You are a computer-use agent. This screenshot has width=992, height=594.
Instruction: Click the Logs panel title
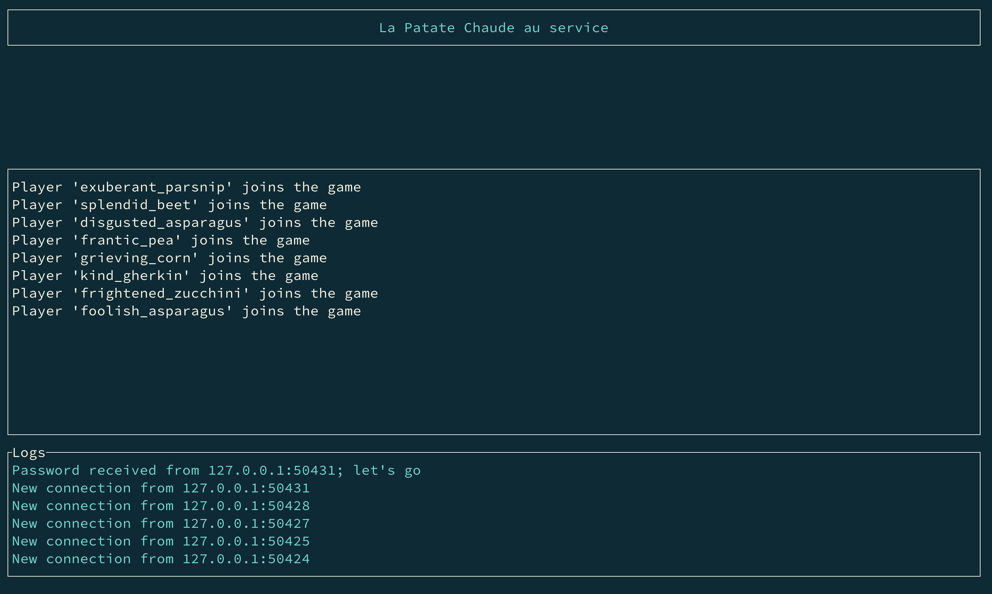tap(29, 453)
